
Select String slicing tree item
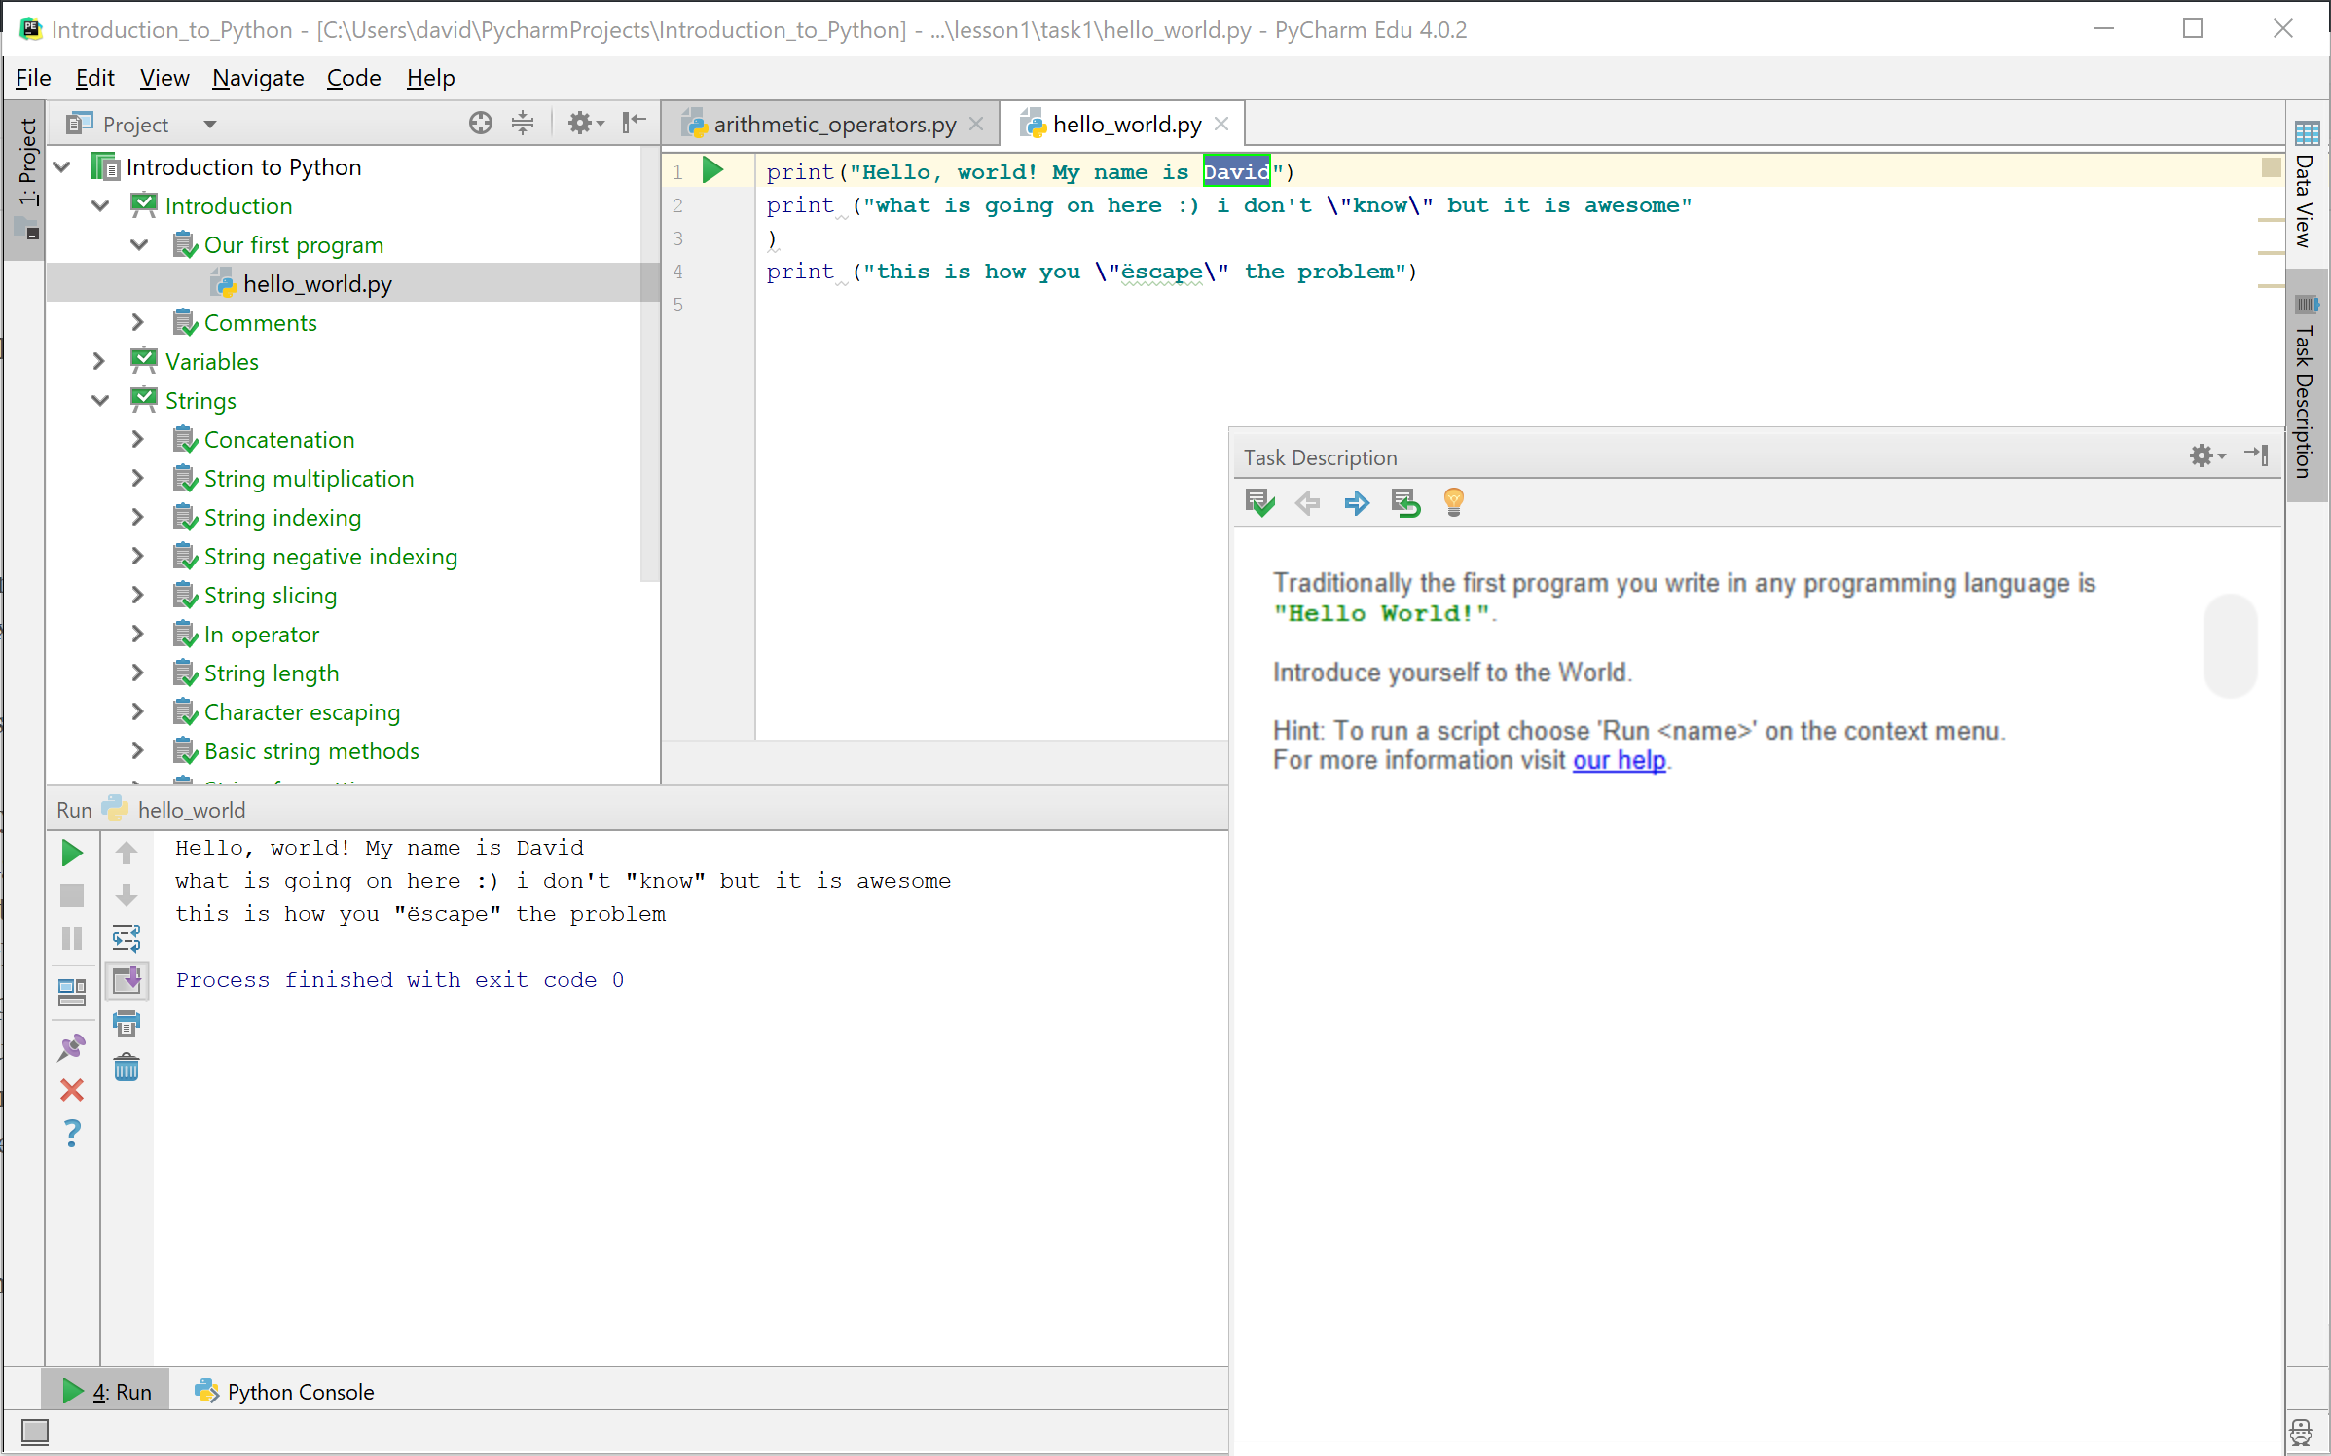[271, 596]
